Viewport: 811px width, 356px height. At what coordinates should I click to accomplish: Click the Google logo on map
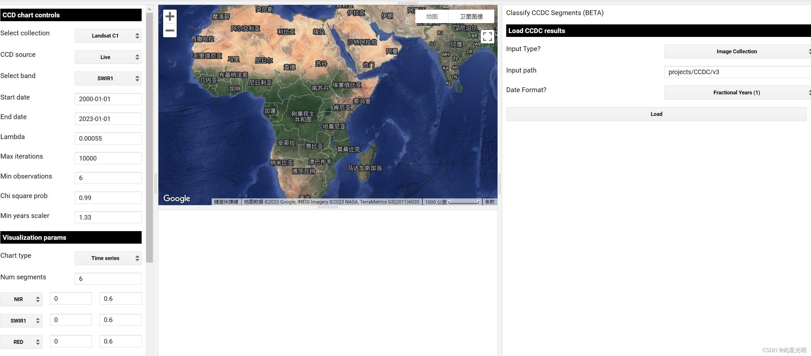pos(177,198)
